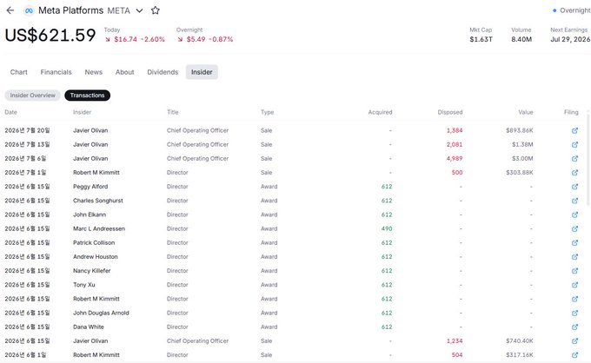This screenshot has width=591, height=363.
Task: Click the Peggy Alford insider name
Action: coord(90,187)
